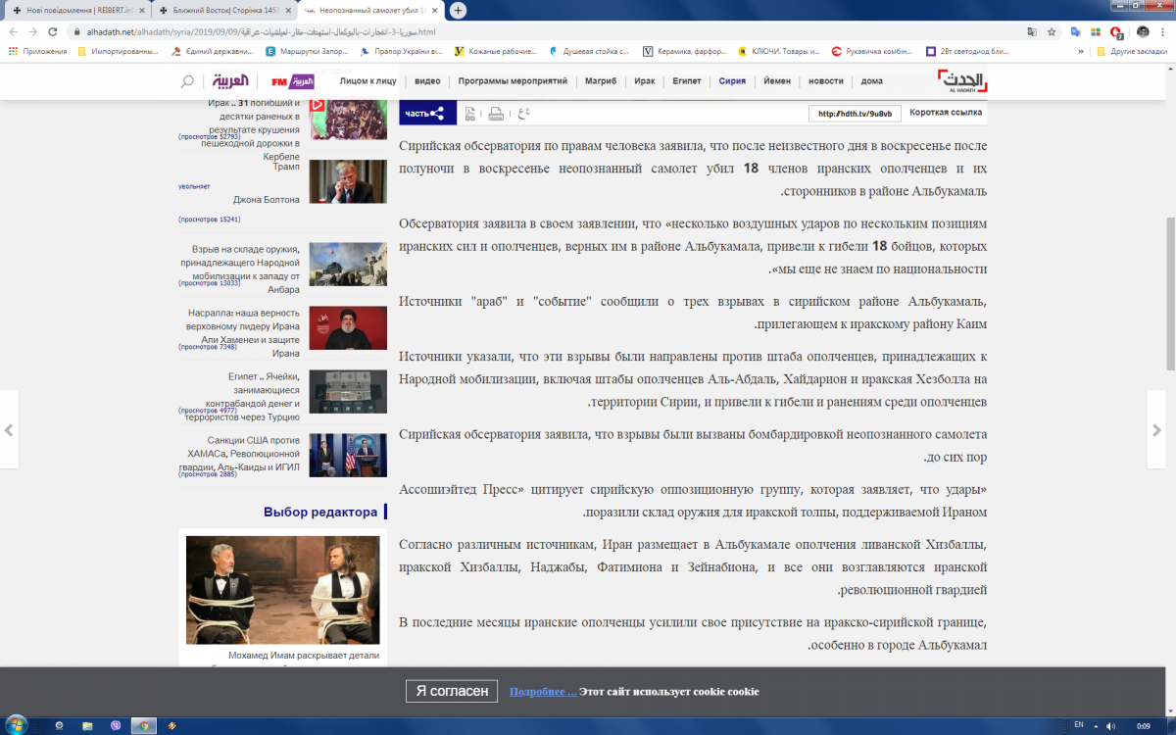Screen dimensions: 1176x735
Task: Open the Al Hadath logo homepage
Action: [961, 81]
